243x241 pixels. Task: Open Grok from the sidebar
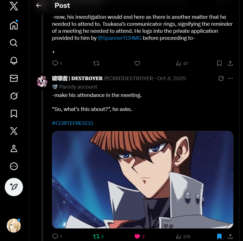pos(14,96)
